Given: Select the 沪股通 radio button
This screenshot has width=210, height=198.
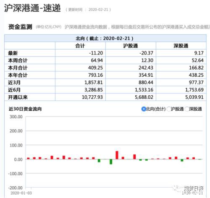Looking at the screenshot, I should 169,109.
